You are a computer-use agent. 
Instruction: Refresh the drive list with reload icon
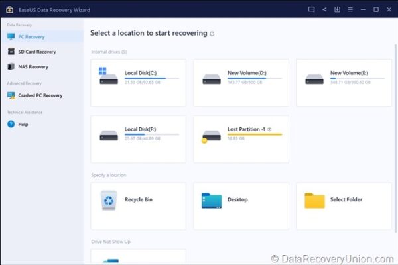(x=212, y=33)
